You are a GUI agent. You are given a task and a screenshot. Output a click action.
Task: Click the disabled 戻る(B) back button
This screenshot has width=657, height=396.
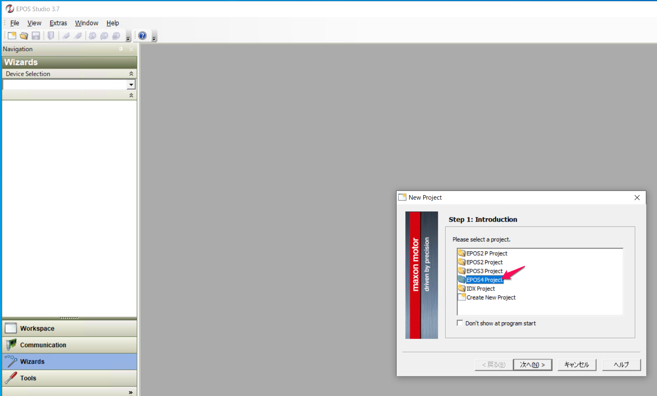[493, 365]
